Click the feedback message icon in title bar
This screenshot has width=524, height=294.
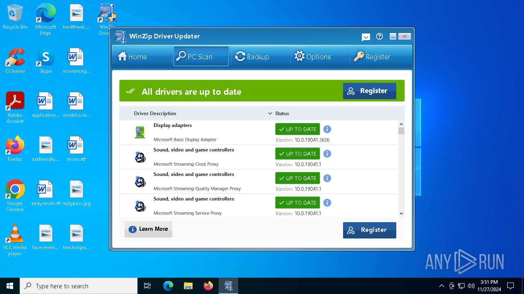[366, 37]
